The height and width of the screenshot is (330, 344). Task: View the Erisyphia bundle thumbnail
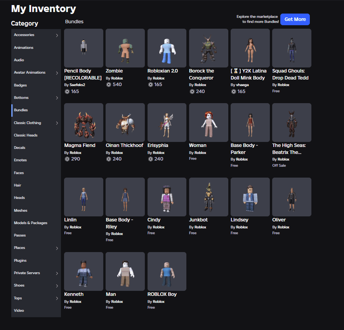pyautogui.click(x=167, y=123)
